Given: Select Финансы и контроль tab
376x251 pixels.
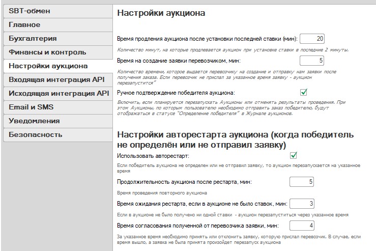Looking at the screenshot, I should (x=58, y=52).
